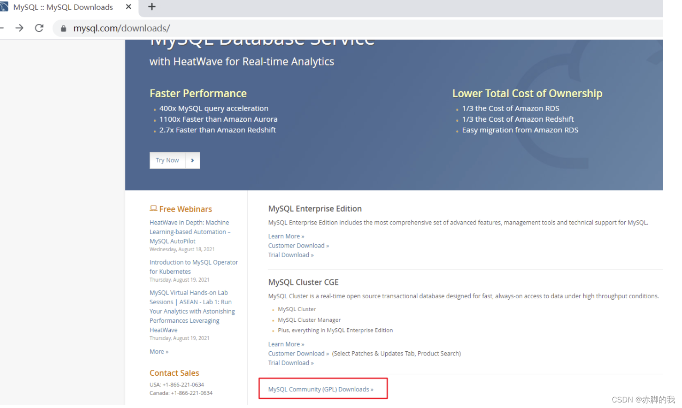Click More under Free Webinars
The width and height of the screenshot is (682, 408).
point(159,352)
